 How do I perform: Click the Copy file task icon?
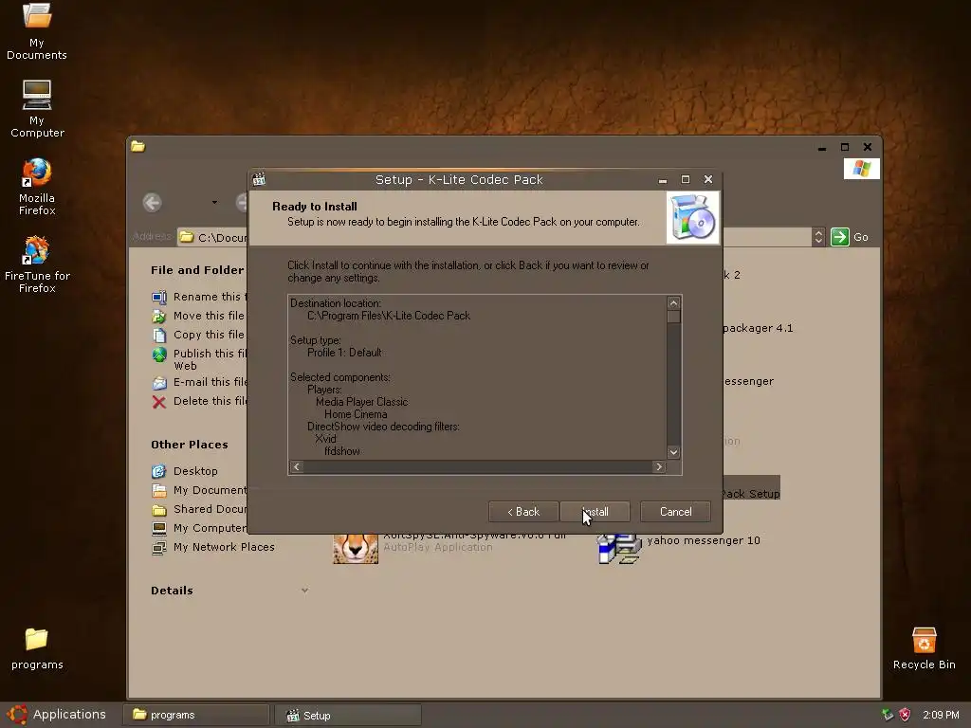[x=159, y=335]
